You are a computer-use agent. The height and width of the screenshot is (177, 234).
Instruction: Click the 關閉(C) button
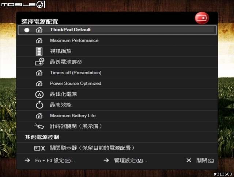coord(205,161)
